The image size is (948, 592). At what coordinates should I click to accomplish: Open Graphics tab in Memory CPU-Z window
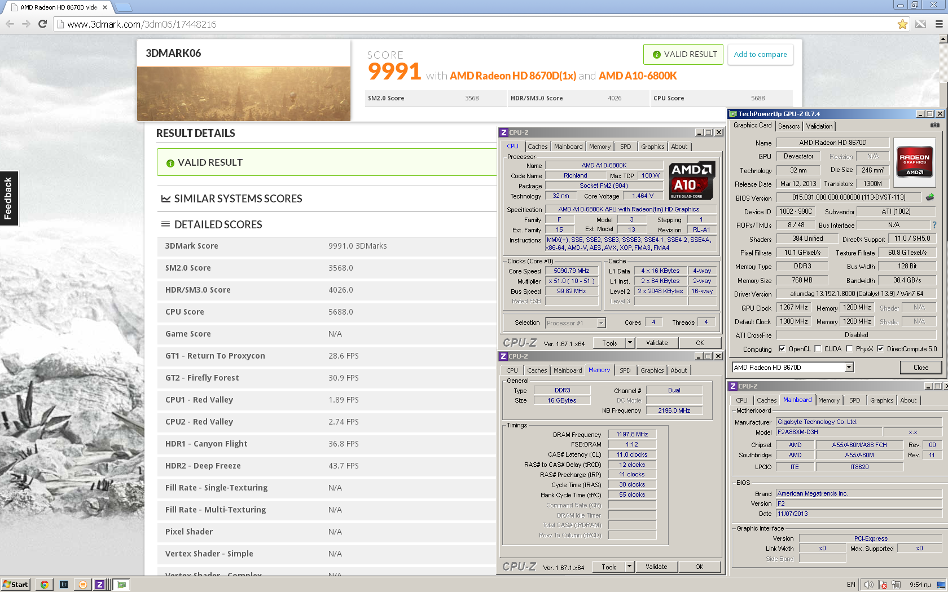[x=652, y=370]
